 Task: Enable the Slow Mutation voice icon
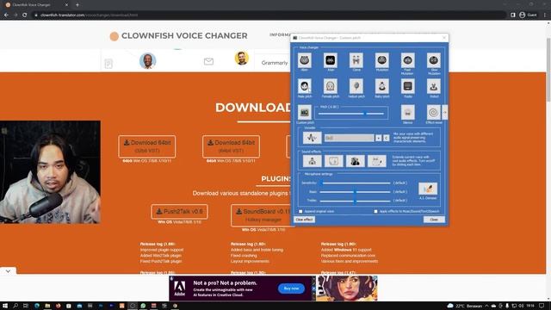[x=434, y=60]
